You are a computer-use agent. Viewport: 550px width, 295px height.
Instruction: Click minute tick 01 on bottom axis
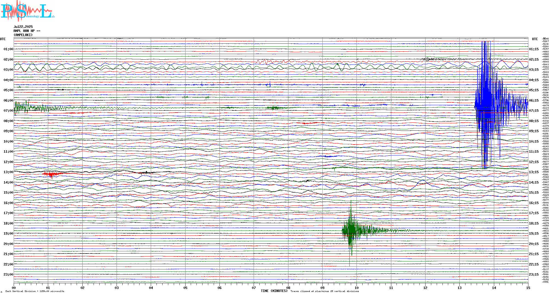tap(48, 288)
